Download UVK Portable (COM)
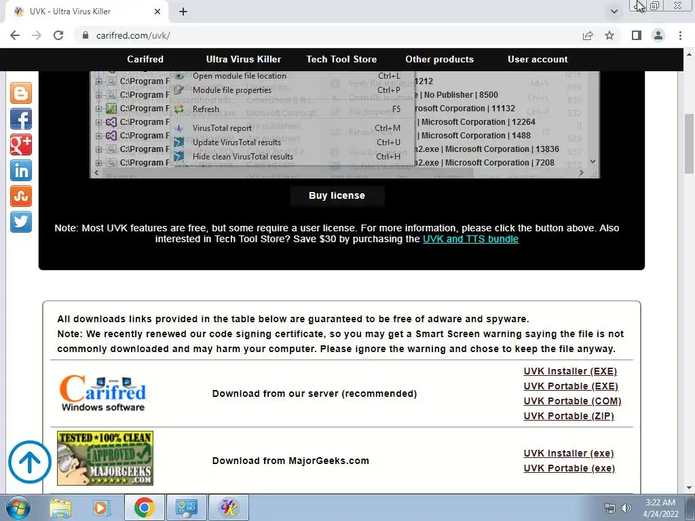Image resolution: width=695 pixels, height=521 pixels. pyautogui.click(x=572, y=402)
